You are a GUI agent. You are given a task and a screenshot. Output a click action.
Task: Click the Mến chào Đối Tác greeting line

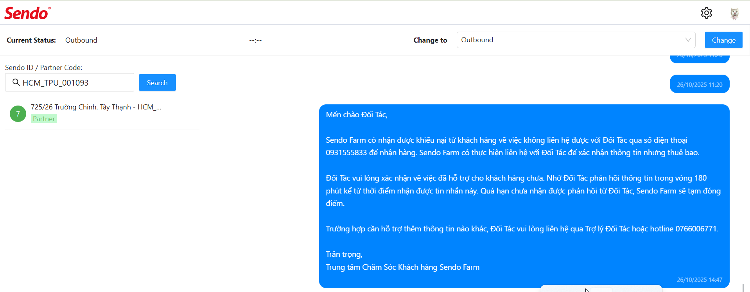click(357, 115)
